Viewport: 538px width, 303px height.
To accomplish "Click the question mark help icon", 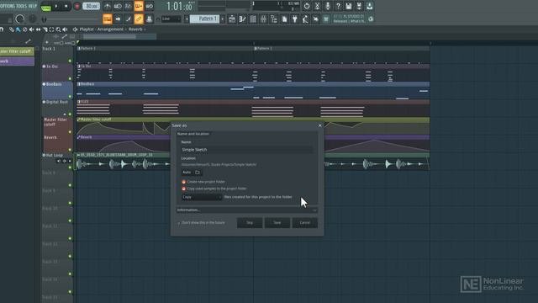I will point(338,6).
